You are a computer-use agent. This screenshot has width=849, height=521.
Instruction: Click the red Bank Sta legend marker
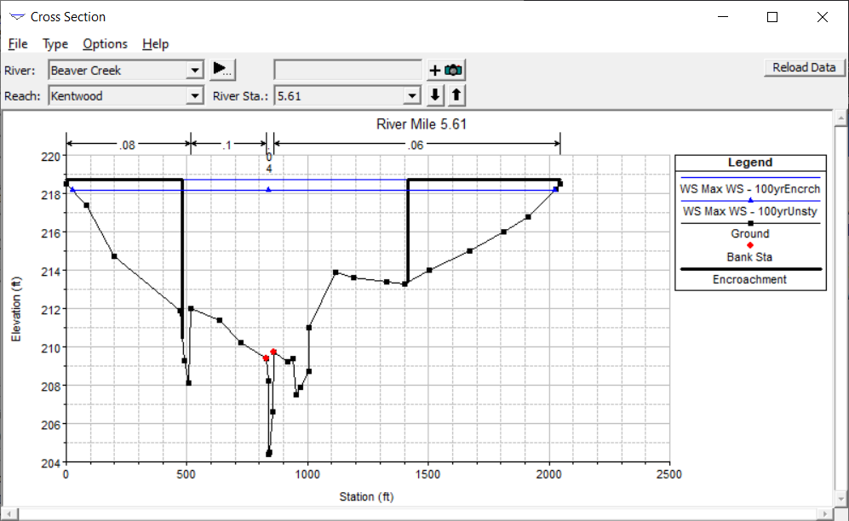click(749, 245)
